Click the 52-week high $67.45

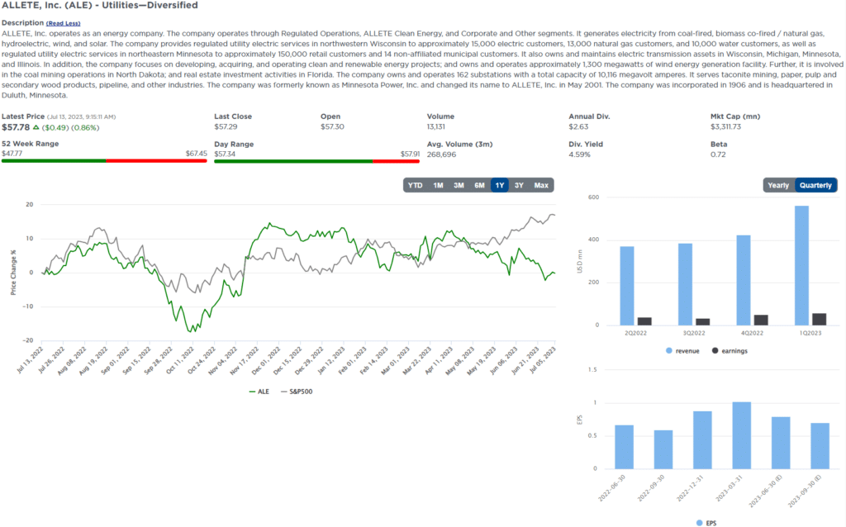[197, 154]
